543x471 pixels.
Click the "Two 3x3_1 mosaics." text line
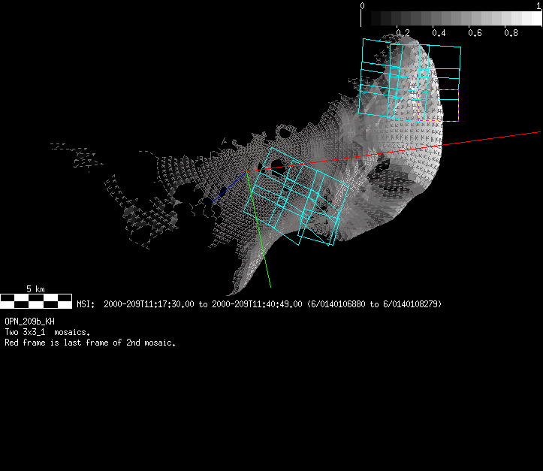click(x=47, y=332)
